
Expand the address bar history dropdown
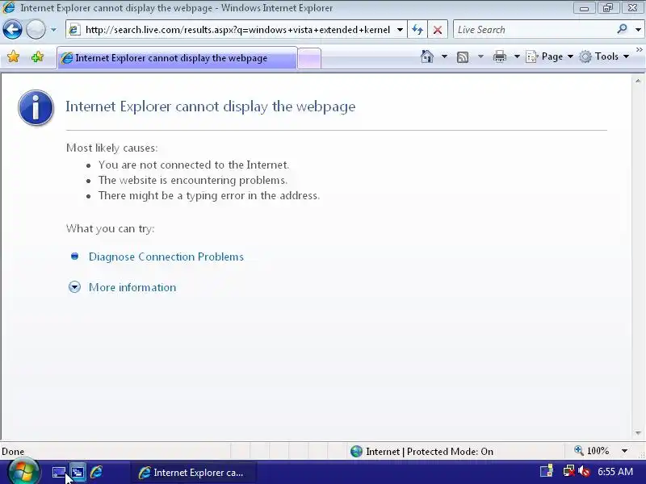click(400, 30)
